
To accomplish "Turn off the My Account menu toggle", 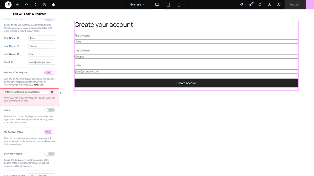I will coord(50,132).
